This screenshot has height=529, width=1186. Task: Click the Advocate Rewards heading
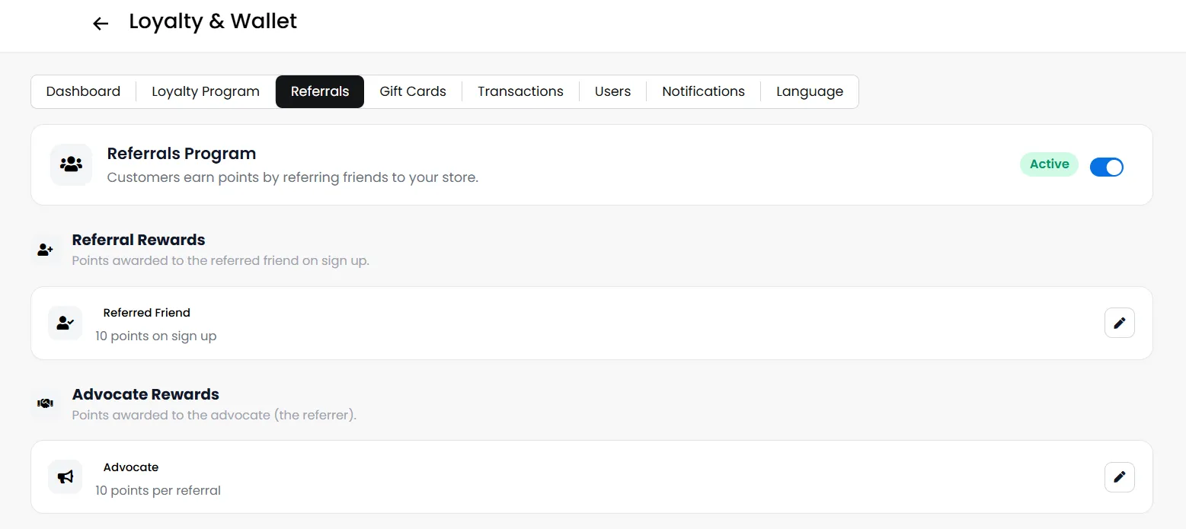tap(145, 394)
